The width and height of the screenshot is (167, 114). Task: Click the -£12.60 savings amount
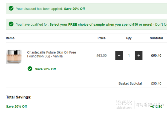tap(156, 106)
